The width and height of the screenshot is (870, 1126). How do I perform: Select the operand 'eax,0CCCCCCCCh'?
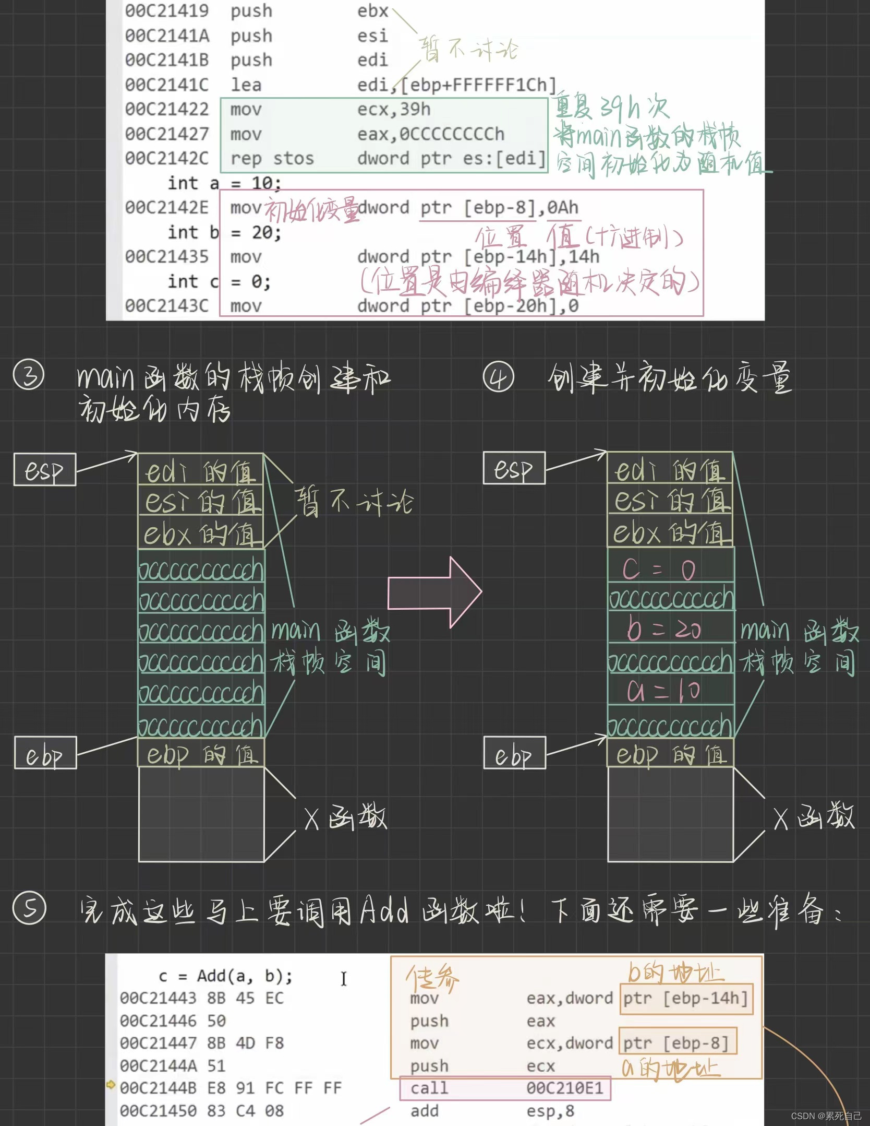pyautogui.click(x=431, y=134)
